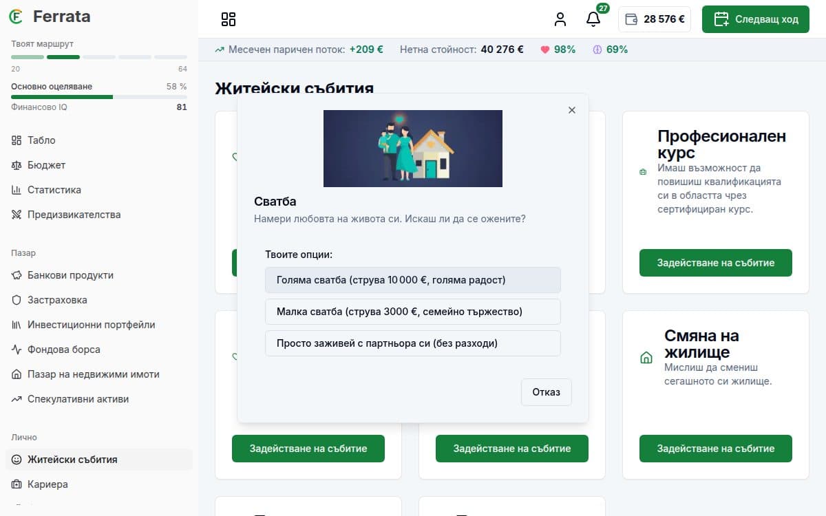Click the Следващ ход button

[756, 19]
